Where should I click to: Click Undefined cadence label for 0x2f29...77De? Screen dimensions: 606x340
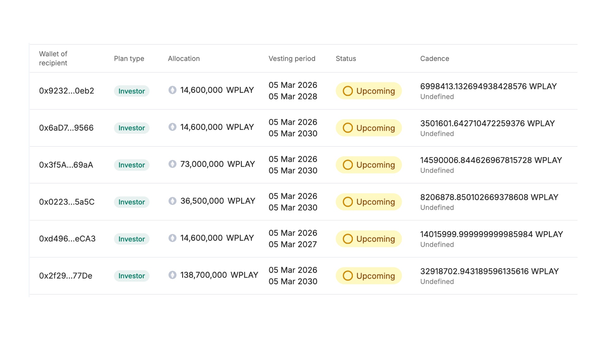point(437,281)
